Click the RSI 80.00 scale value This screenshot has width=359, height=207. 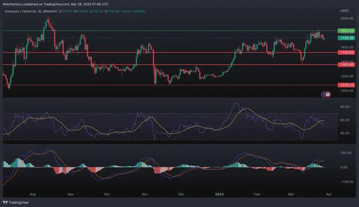345,107
